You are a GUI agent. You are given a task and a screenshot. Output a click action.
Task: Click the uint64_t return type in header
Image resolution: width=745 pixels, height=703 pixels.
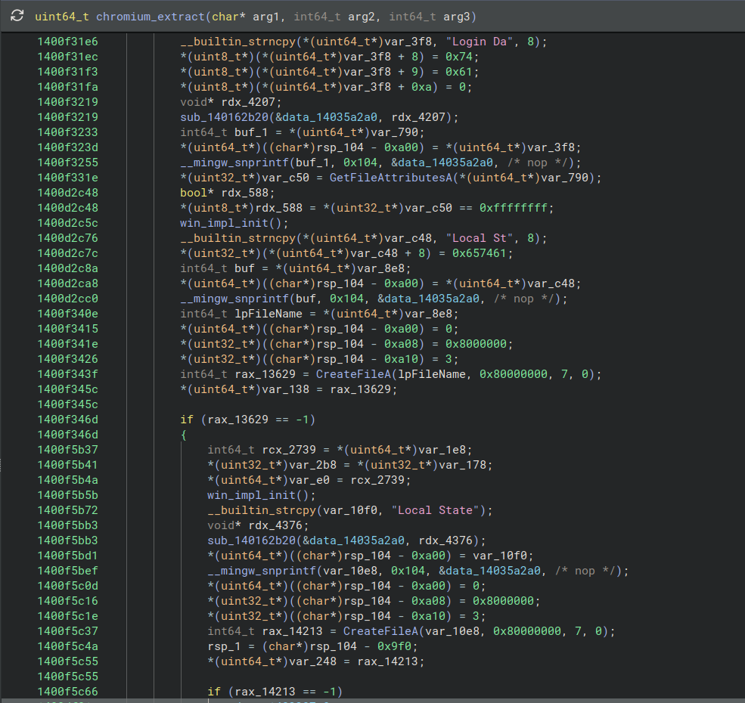click(62, 17)
